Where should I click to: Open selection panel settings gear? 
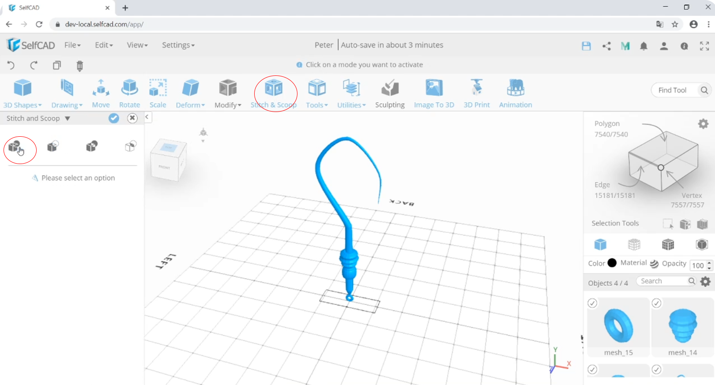click(x=703, y=124)
